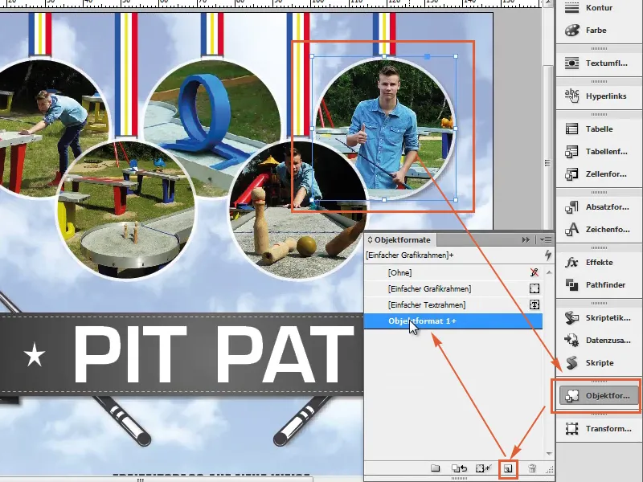Screen dimensions: 643x482
Task: Open the Textumfluss panel
Action: [598, 63]
